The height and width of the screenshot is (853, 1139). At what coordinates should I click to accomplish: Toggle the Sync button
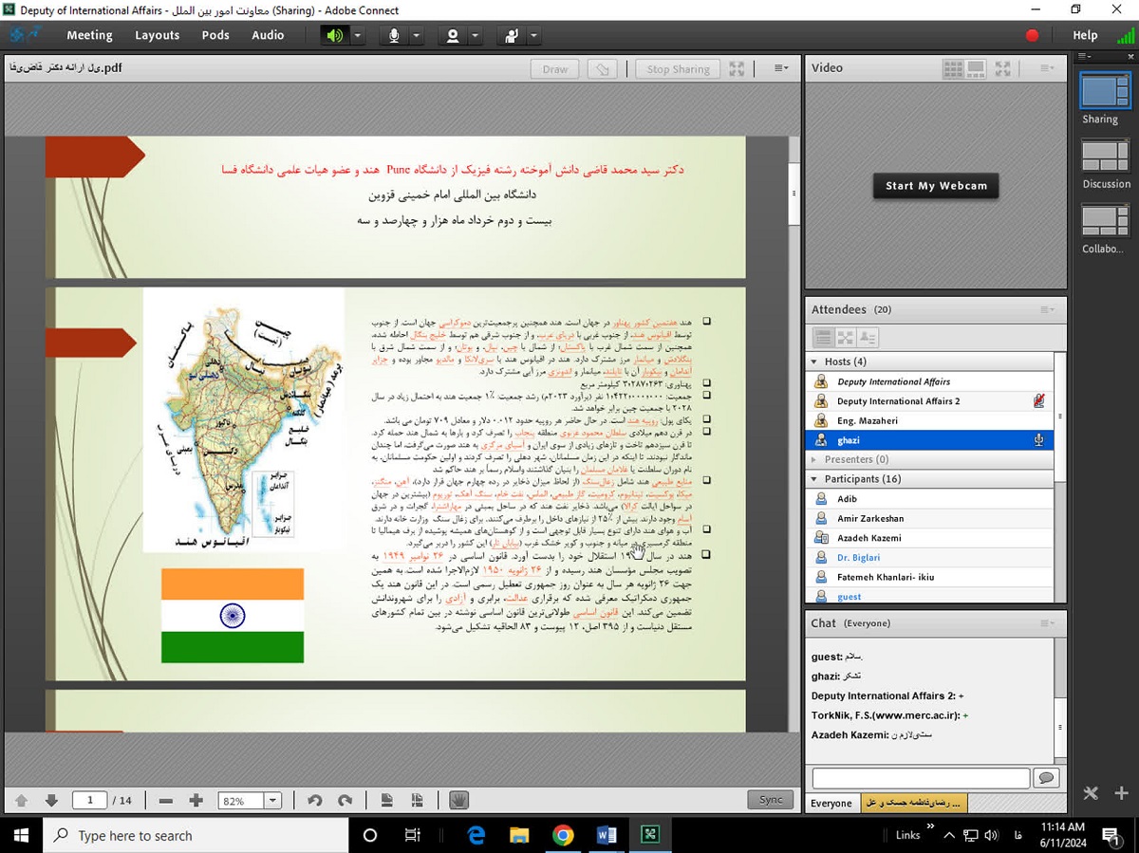(770, 800)
